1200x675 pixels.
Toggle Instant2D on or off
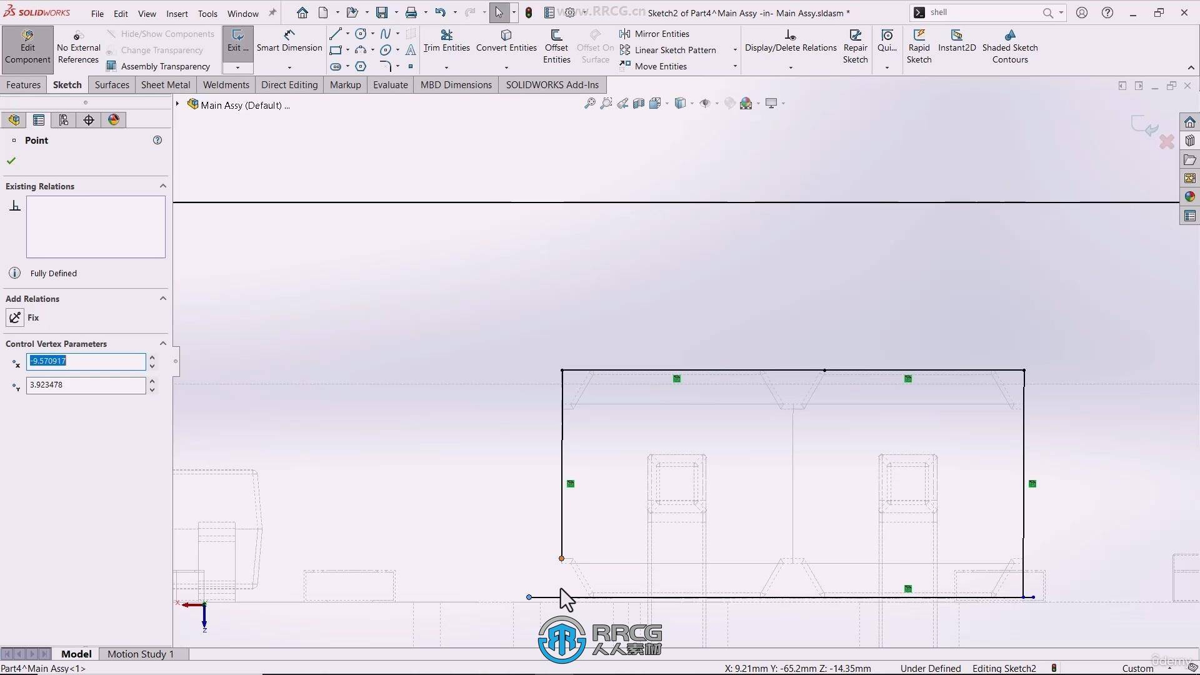coord(956,41)
